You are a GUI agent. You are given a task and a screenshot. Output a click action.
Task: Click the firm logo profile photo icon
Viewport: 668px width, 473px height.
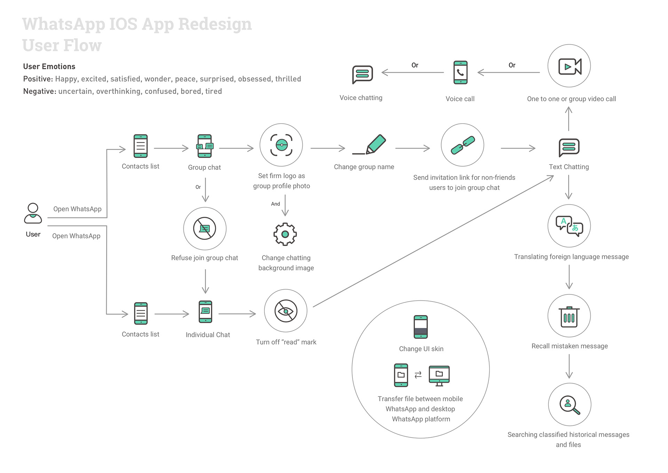[x=281, y=145]
